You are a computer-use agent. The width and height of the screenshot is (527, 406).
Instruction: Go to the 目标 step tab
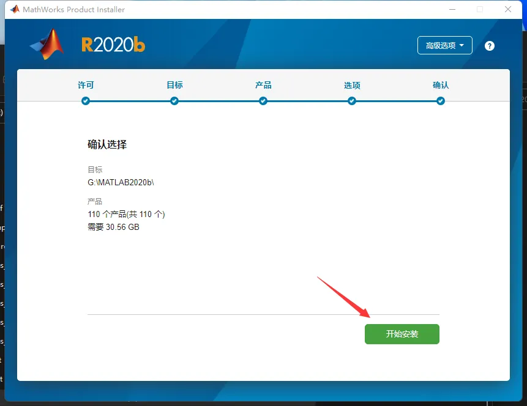tap(174, 85)
